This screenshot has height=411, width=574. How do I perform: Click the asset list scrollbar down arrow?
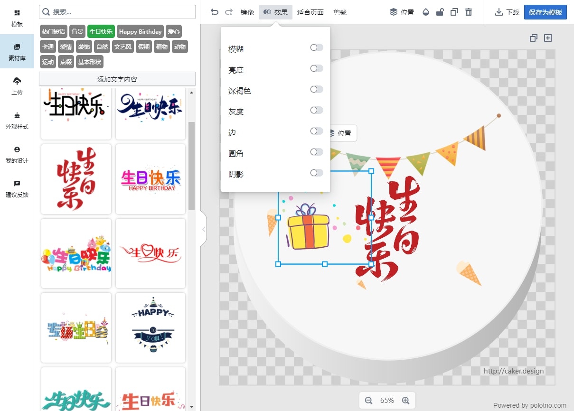(x=192, y=407)
